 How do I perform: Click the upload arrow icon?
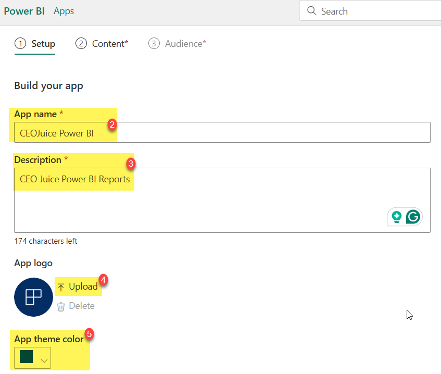click(61, 287)
